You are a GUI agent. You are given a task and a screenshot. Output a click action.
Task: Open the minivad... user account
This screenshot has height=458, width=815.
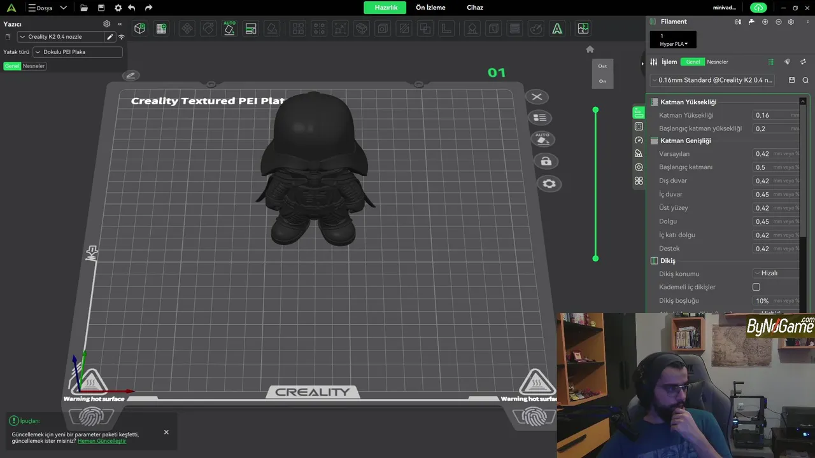[x=725, y=8]
